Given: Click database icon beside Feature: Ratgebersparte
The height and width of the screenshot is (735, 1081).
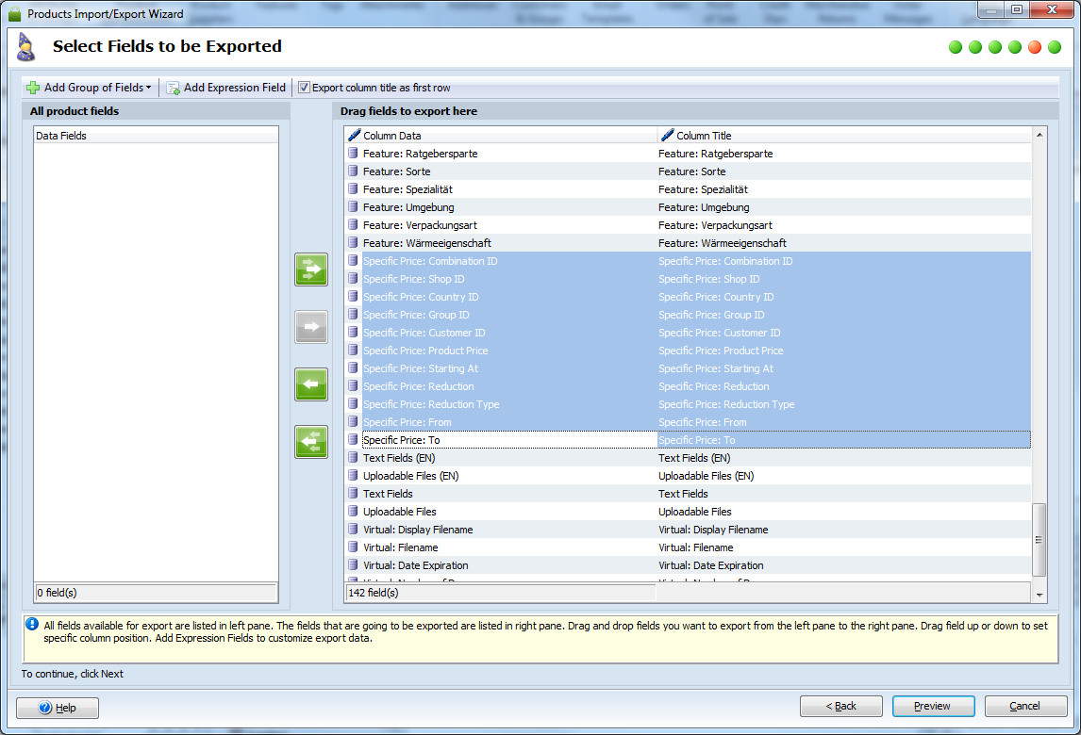Looking at the screenshot, I should coord(353,153).
